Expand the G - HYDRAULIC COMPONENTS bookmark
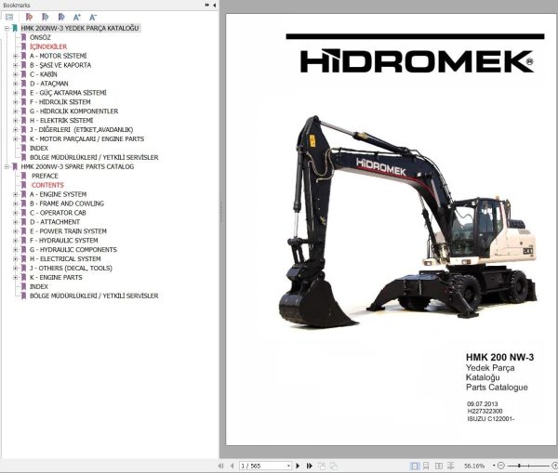 tap(15, 250)
